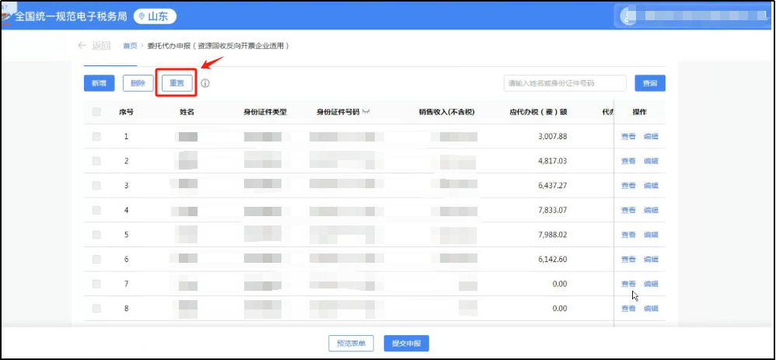This screenshot has width=776, height=360.
Task: Click the 新增 button
Action: pyautogui.click(x=100, y=83)
